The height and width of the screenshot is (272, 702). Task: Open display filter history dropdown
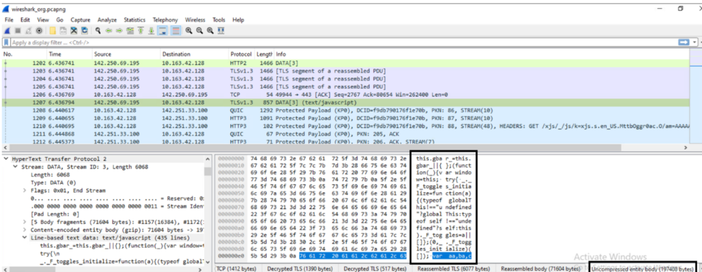[694, 42]
